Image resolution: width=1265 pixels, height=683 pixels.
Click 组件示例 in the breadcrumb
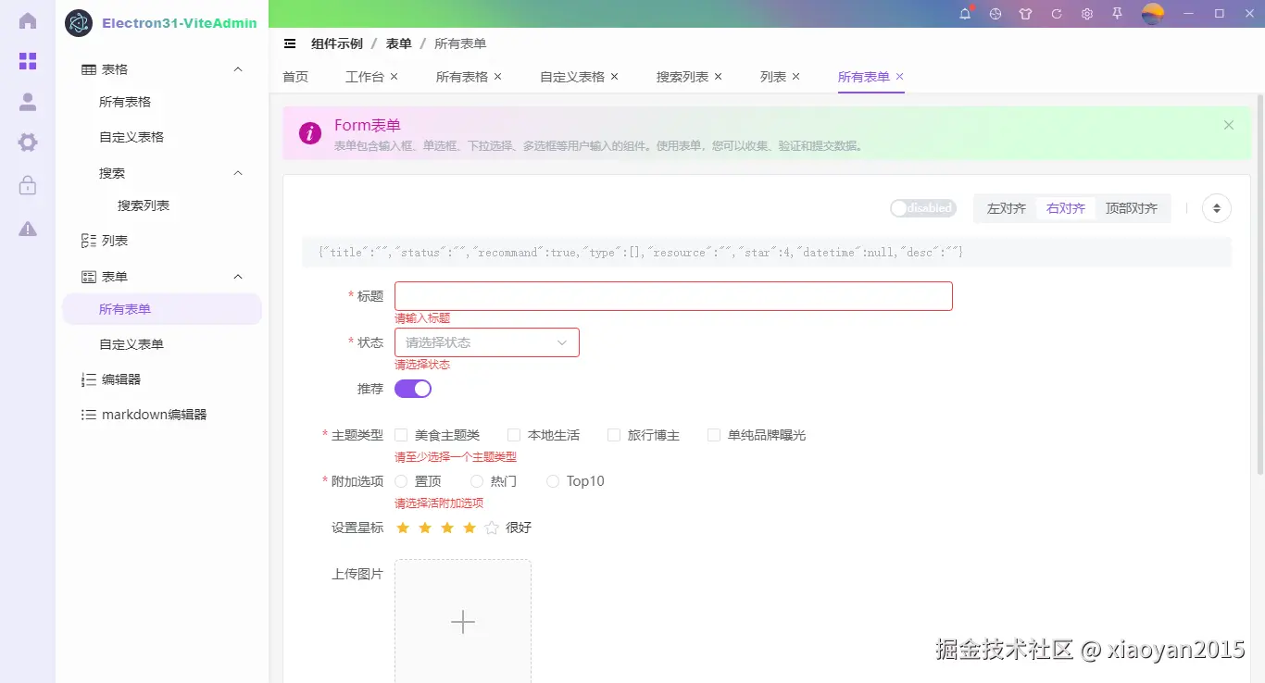337,43
